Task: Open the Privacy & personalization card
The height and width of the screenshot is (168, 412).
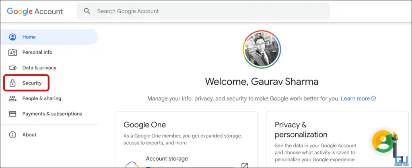Action: coord(338,139)
